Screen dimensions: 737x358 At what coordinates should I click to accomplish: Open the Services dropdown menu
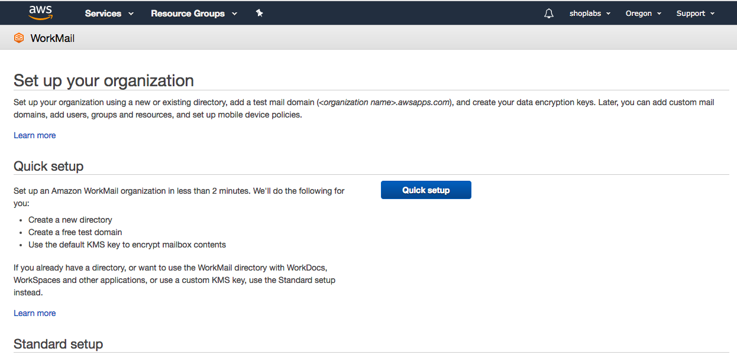[x=109, y=13]
